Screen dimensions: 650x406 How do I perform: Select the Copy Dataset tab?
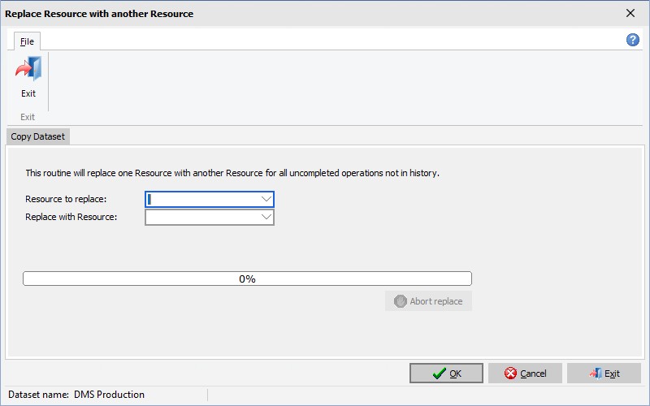pyautogui.click(x=37, y=136)
